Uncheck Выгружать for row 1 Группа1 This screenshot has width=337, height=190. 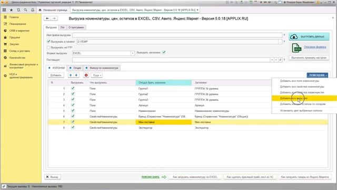pyautogui.click(x=73, y=88)
